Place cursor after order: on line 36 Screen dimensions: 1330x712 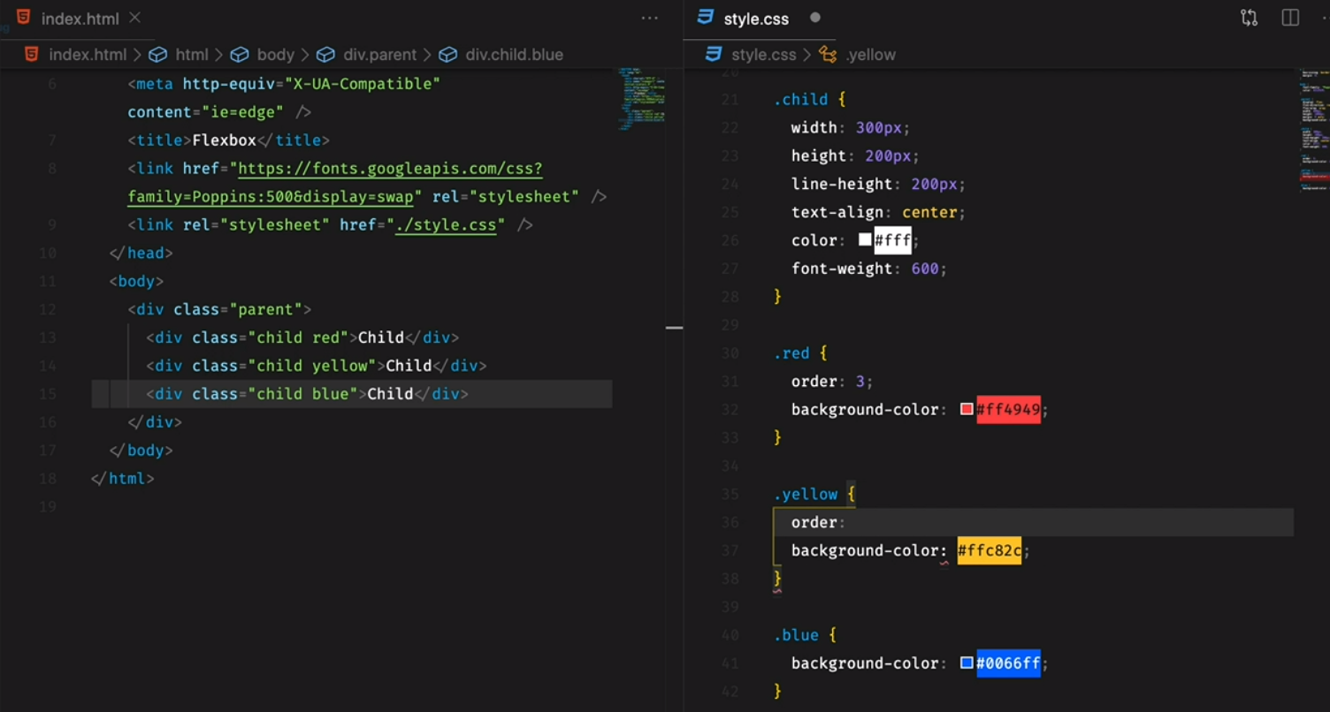tap(847, 522)
